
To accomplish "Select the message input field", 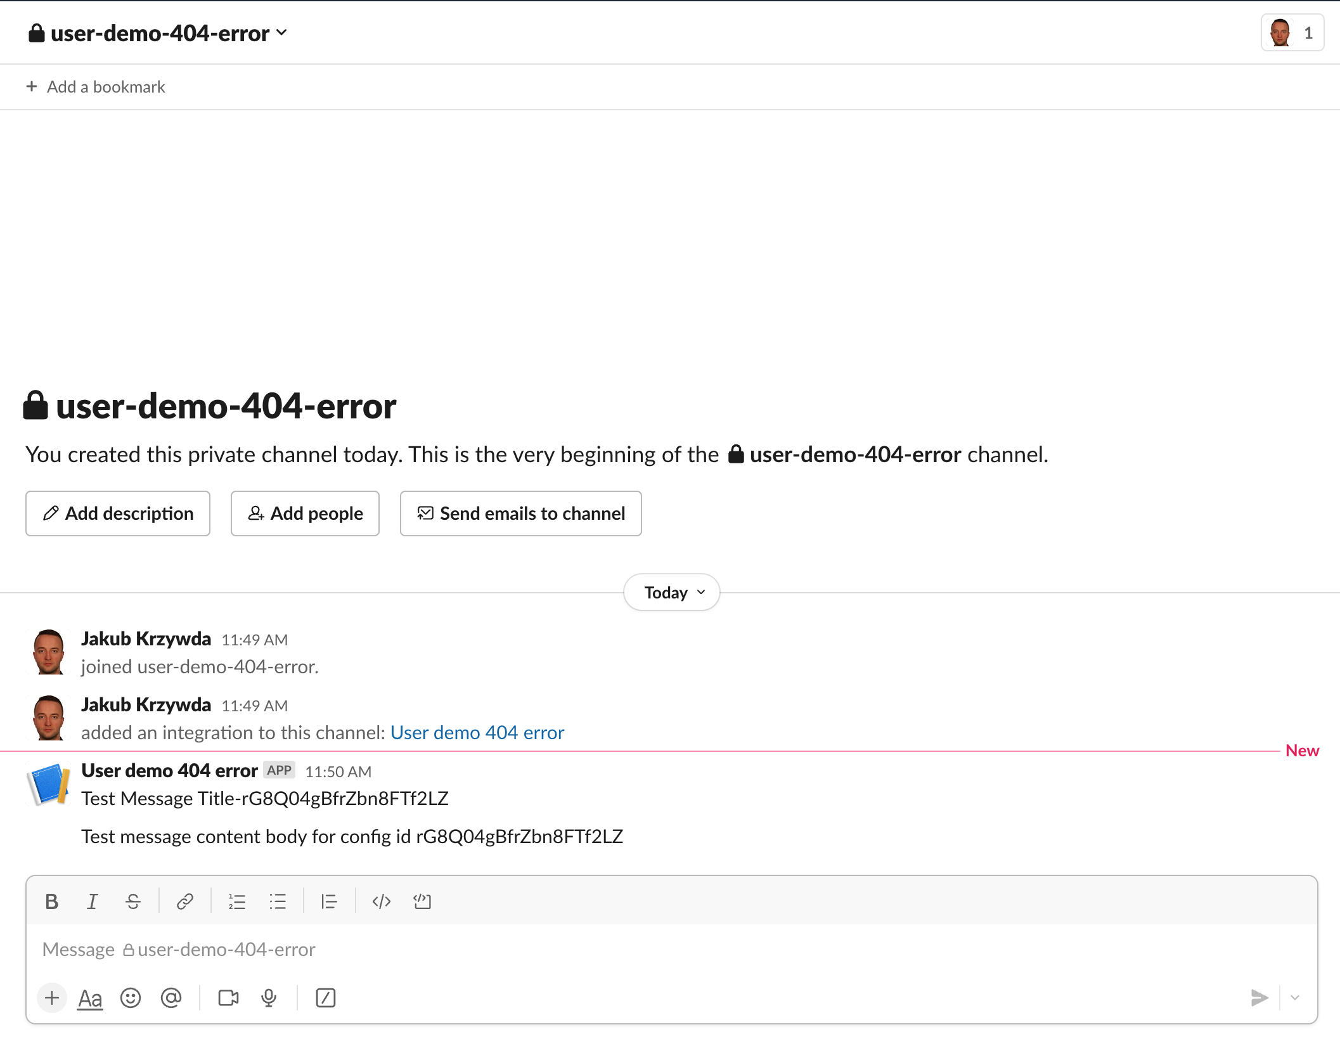I will tap(670, 948).
